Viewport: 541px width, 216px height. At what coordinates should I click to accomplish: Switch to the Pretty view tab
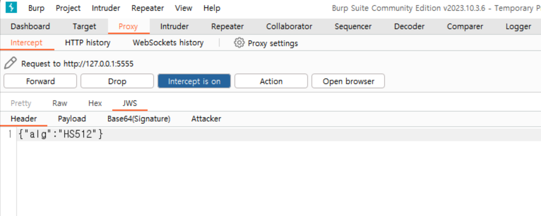[x=21, y=103]
